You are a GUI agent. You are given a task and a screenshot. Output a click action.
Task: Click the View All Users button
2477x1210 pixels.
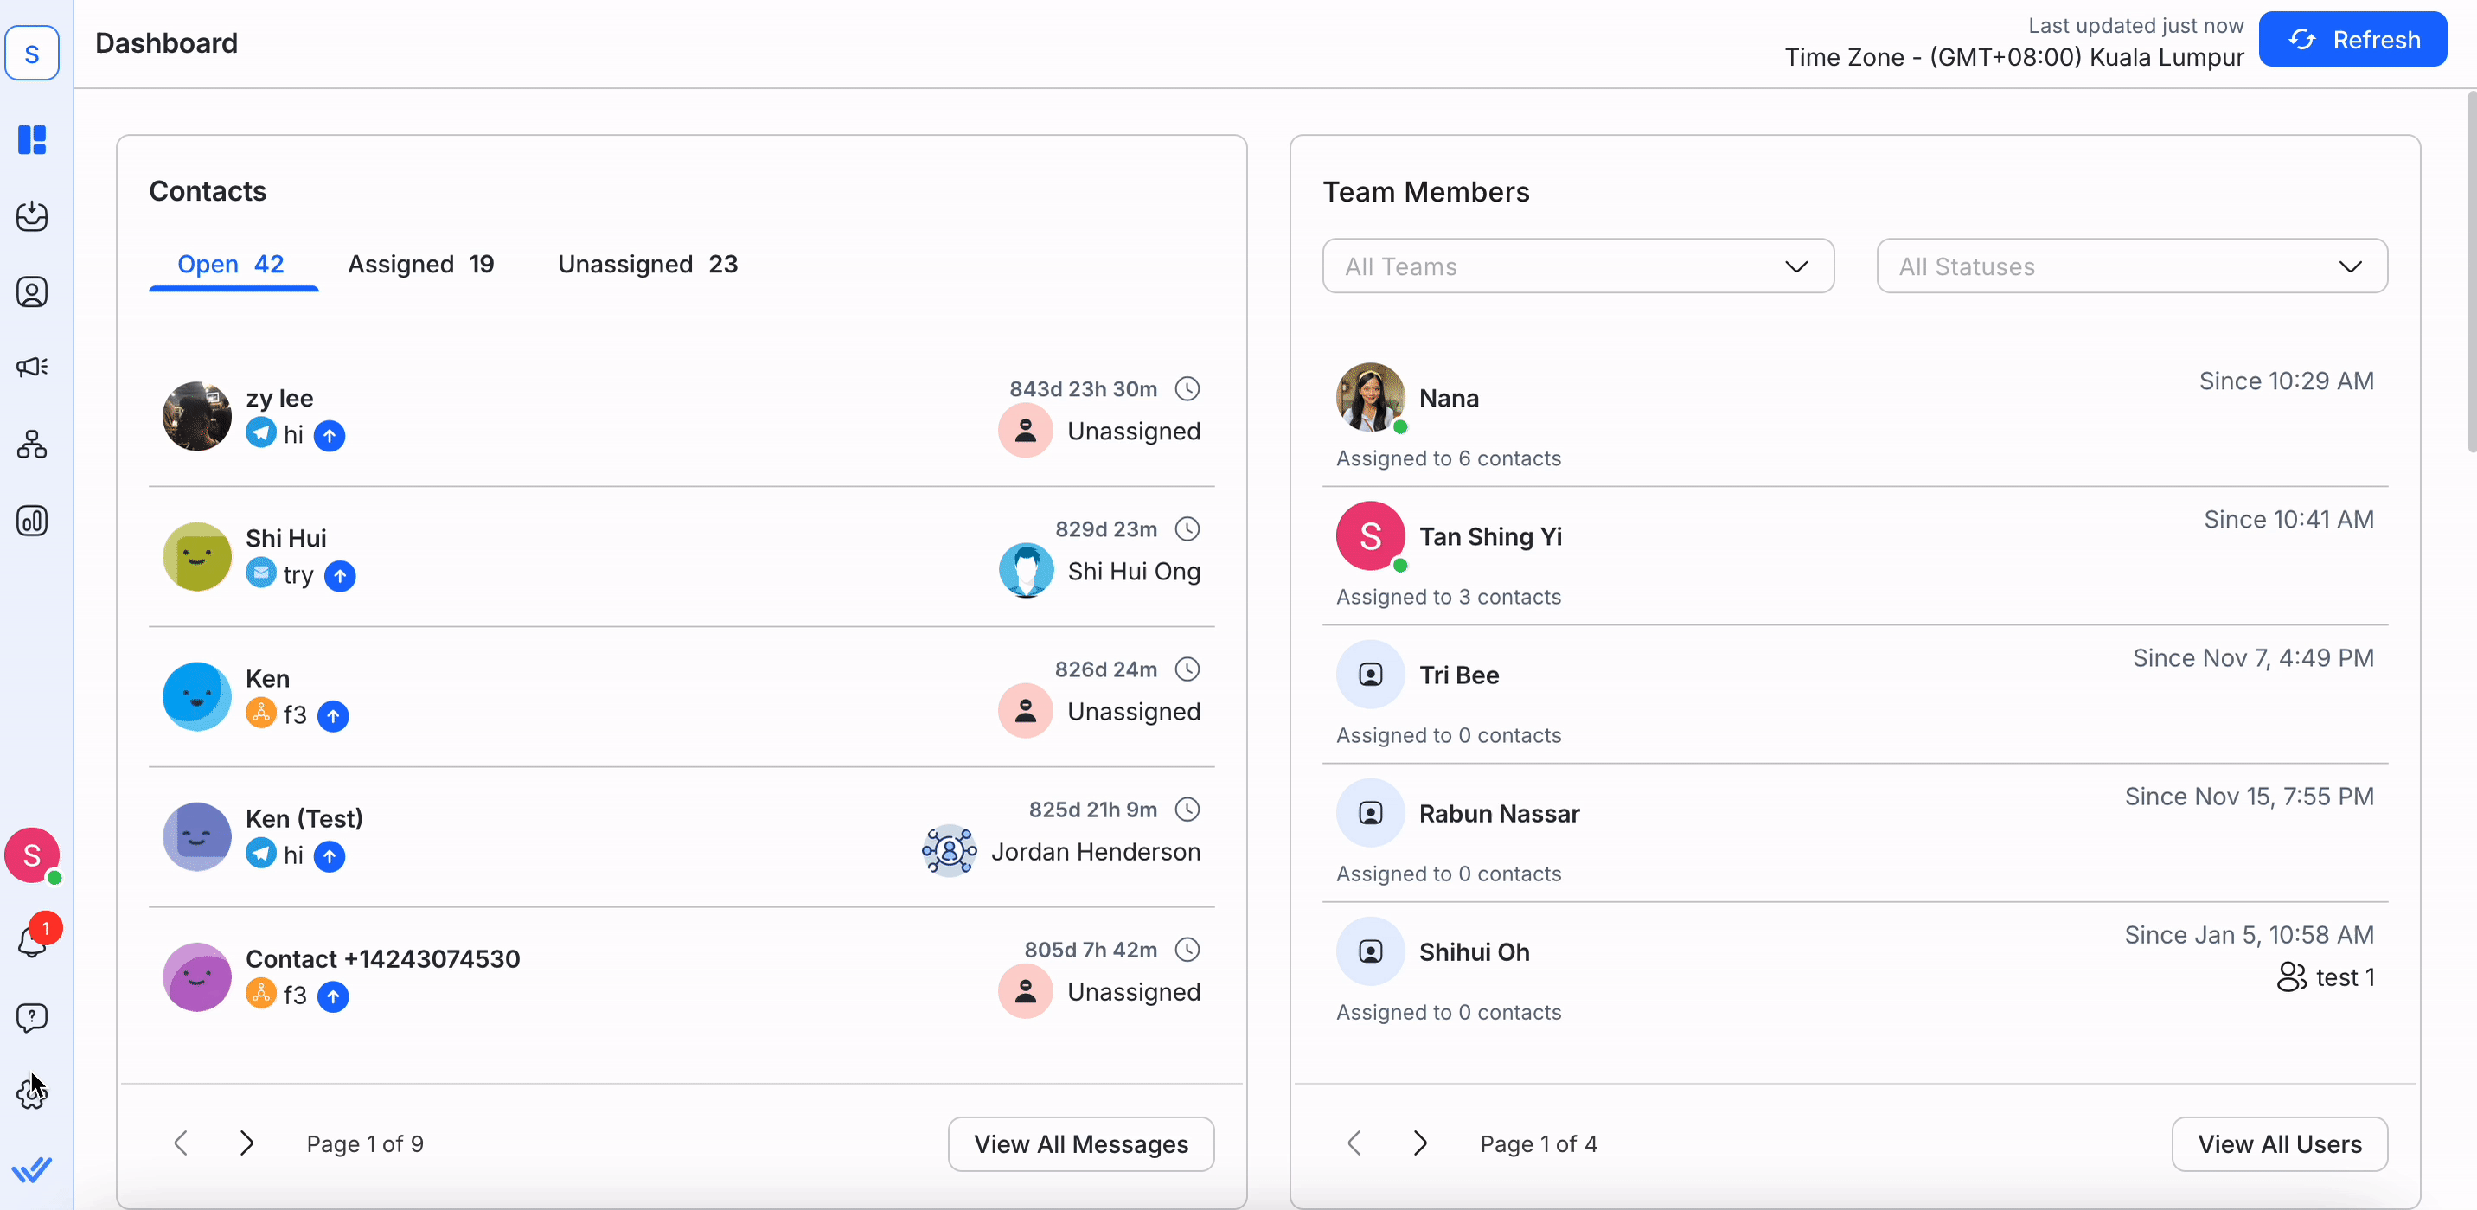(2279, 1143)
